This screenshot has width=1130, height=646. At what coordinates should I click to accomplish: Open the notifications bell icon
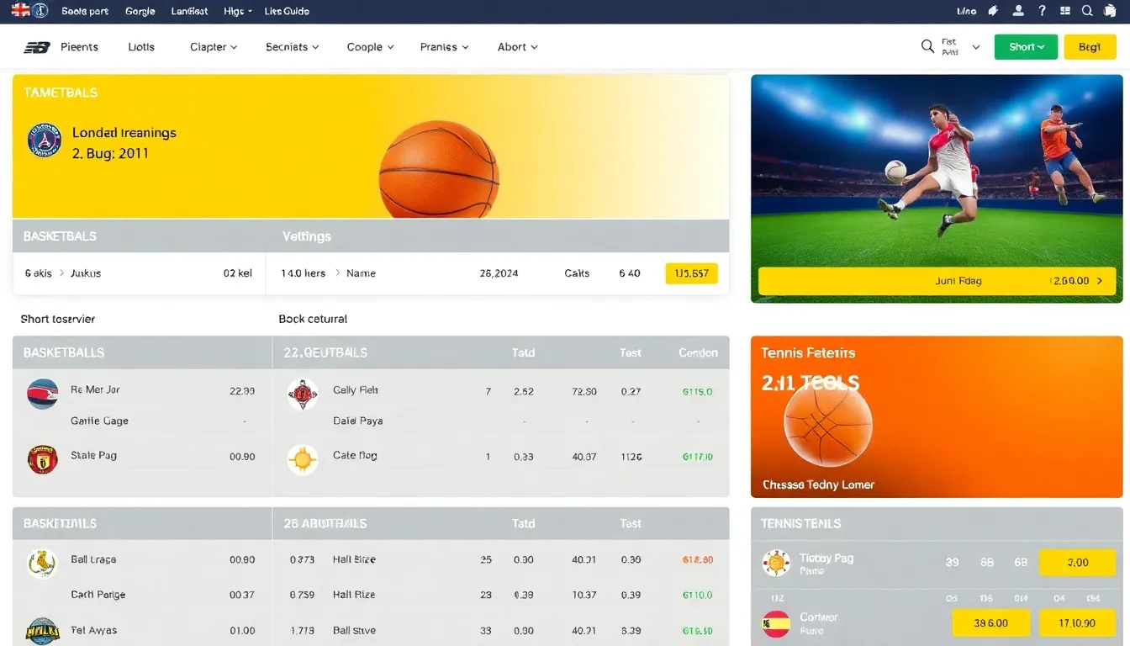pos(1109,11)
